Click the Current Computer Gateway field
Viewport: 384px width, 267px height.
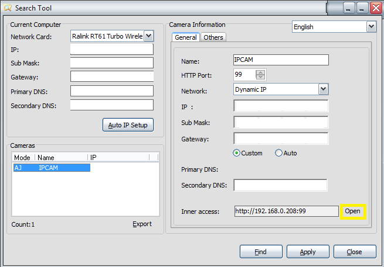click(x=112, y=77)
